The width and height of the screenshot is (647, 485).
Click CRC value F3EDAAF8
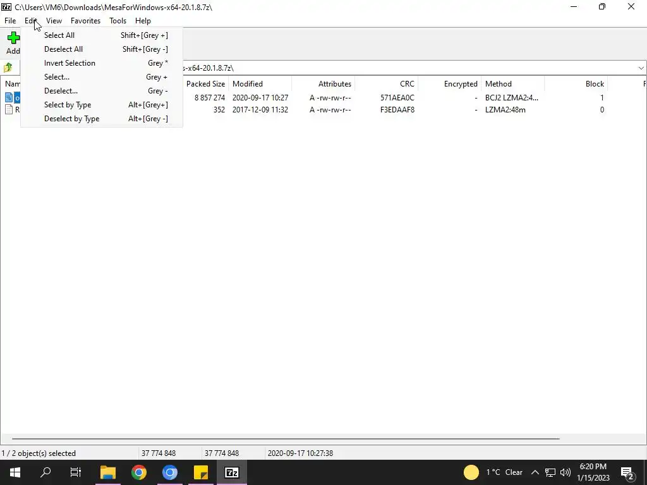[397, 110]
